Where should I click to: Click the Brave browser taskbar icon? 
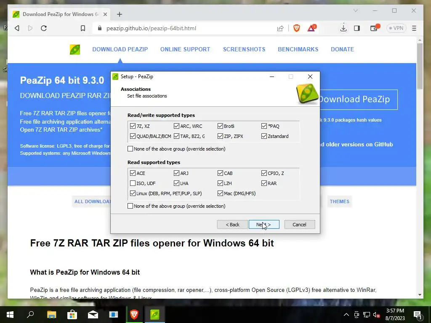(x=134, y=315)
